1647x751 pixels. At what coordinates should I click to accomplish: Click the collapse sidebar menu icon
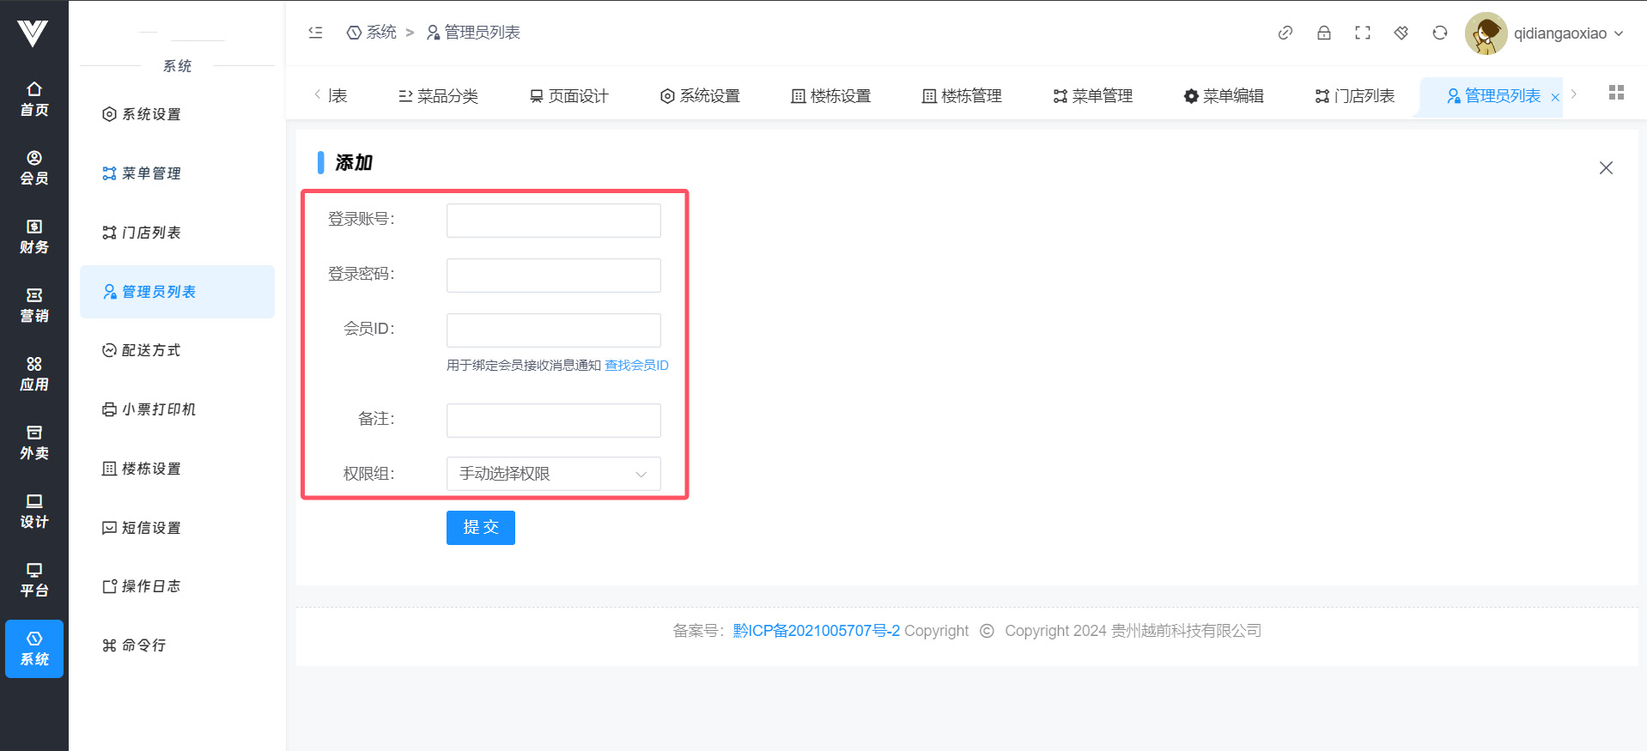[x=315, y=33]
